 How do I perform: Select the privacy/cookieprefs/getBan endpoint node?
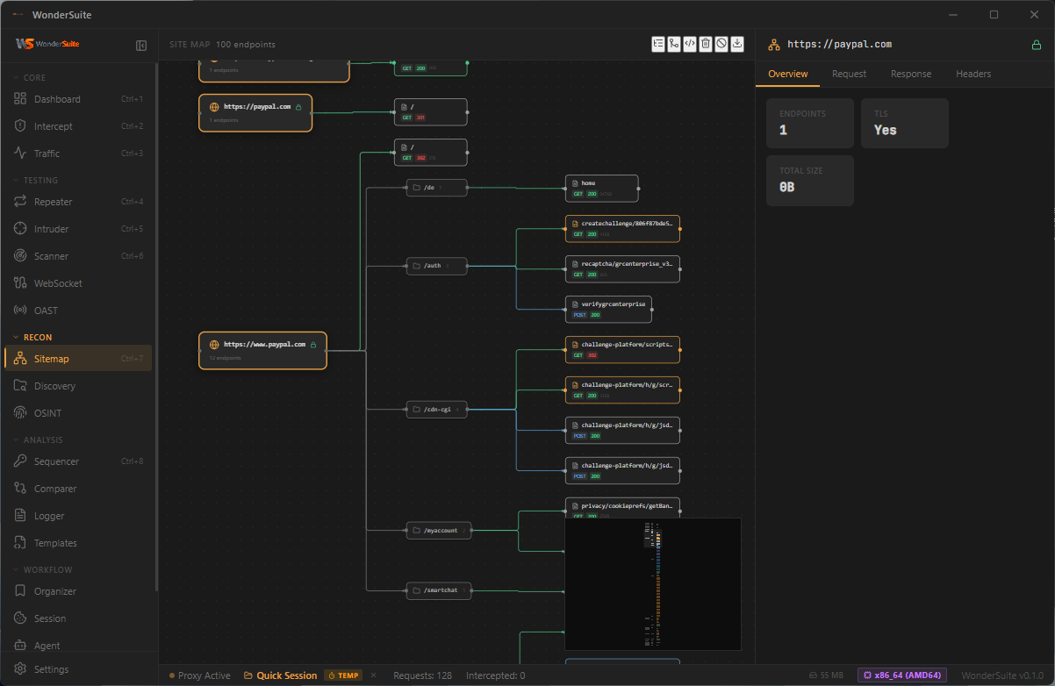623,508
